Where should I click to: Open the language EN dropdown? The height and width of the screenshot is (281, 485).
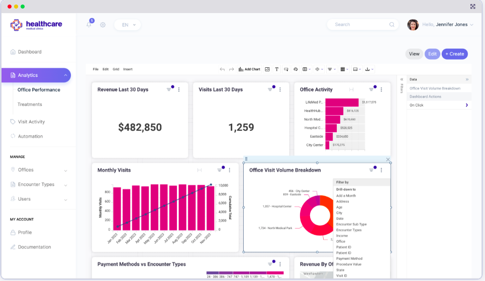pos(127,25)
